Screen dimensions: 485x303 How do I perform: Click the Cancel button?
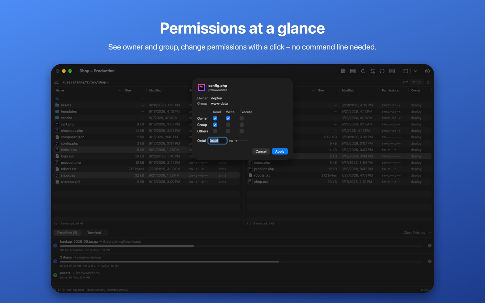tap(261, 151)
